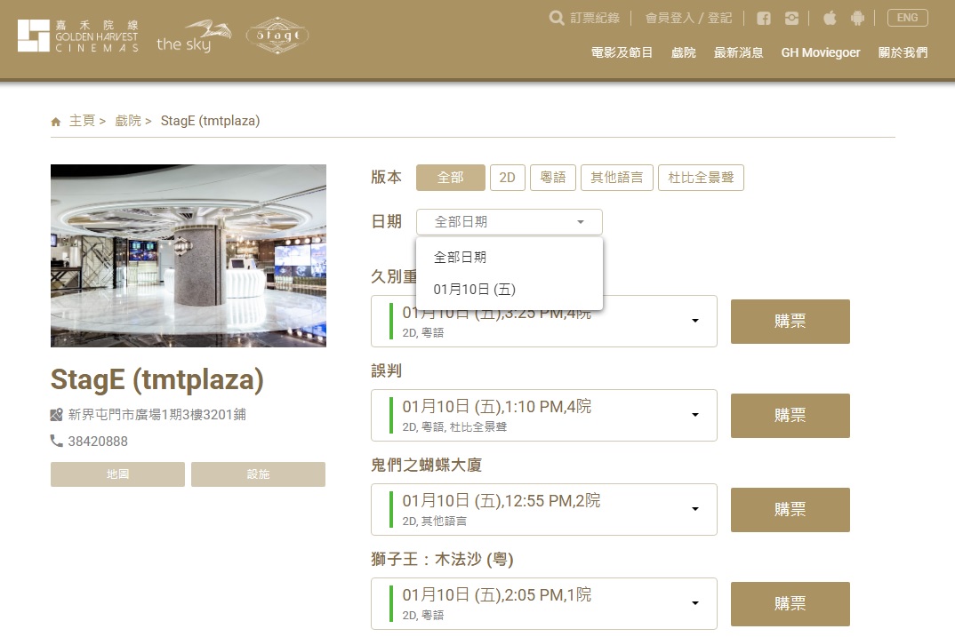955x637 pixels.
Task: Open the Instagram icon link
Action: click(x=791, y=18)
